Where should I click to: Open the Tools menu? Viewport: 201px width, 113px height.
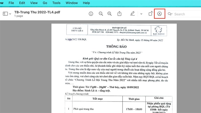pyautogui.click(x=56, y=3)
